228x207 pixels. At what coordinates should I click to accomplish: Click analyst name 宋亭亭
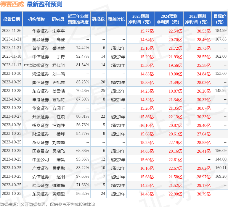coord(58,31)
